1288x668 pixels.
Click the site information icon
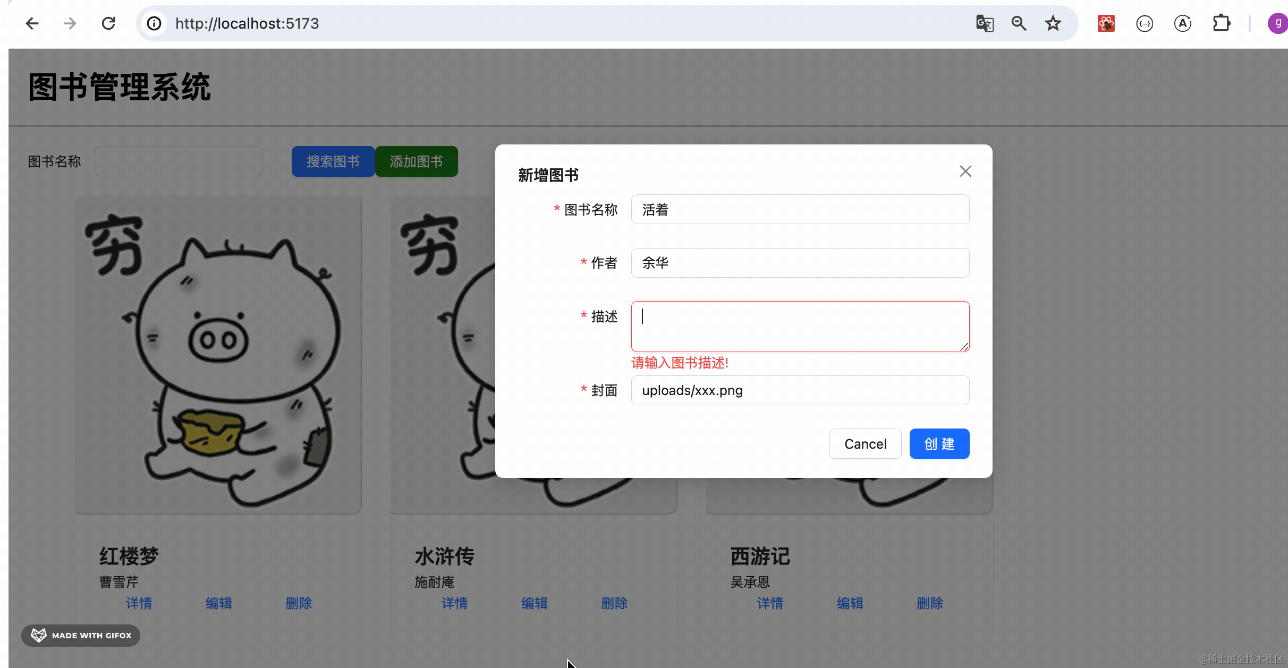pyautogui.click(x=154, y=23)
